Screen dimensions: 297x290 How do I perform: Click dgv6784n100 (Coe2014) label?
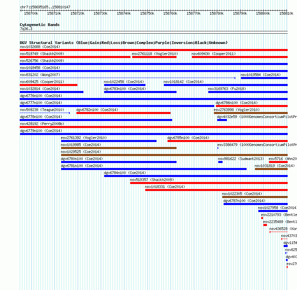tap(125, 173)
